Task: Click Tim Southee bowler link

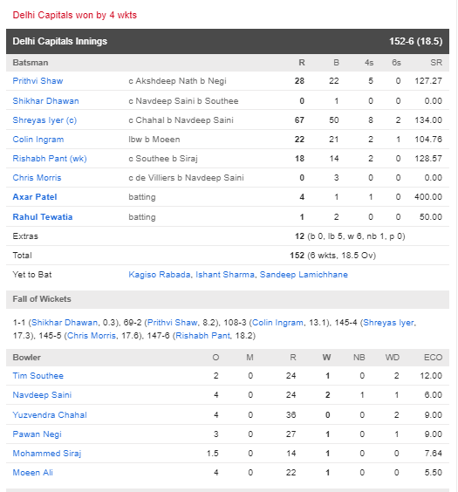Action: 38,376
